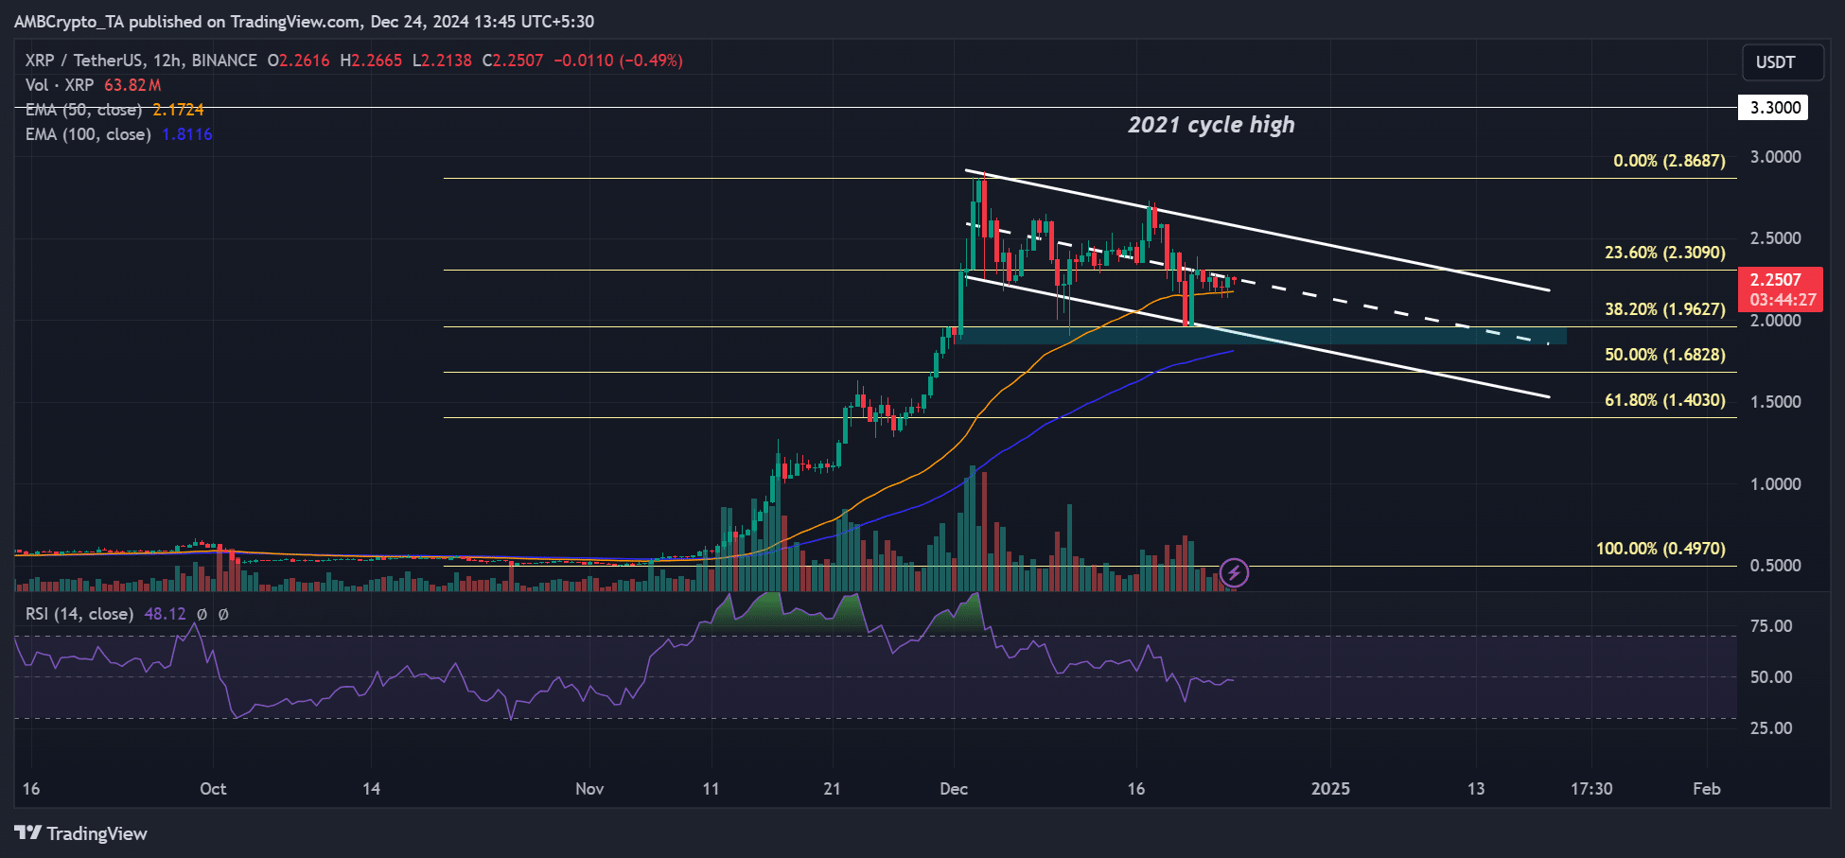The image size is (1845, 858).
Task: Click the Dec date on time axis
Action: (954, 789)
